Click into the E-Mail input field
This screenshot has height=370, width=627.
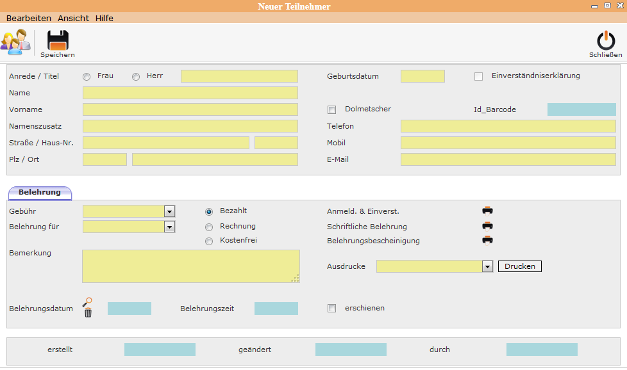pos(508,159)
